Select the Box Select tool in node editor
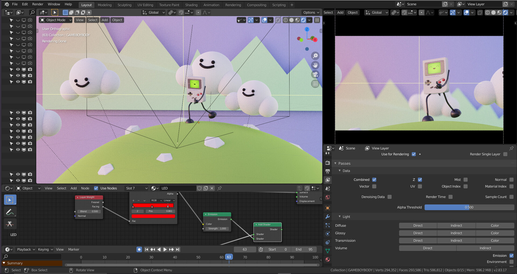Screen dimensions: 517x274 click(10, 200)
